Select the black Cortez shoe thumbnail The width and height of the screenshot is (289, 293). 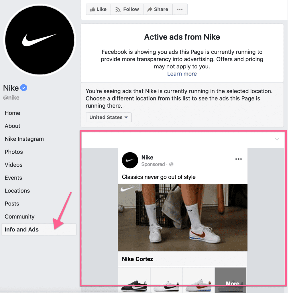[134, 280]
